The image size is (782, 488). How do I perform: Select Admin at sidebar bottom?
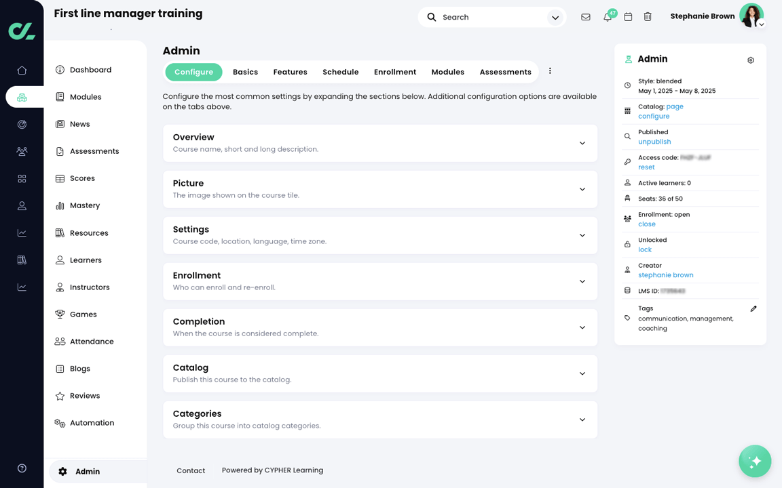pos(98,472)
